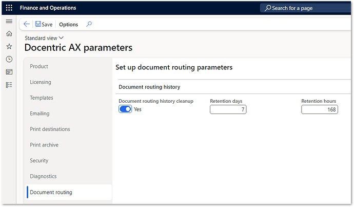The width and height of the screenshot is (354, 207).
Task: Click magnifier icon in page search box
Action: 268,8
